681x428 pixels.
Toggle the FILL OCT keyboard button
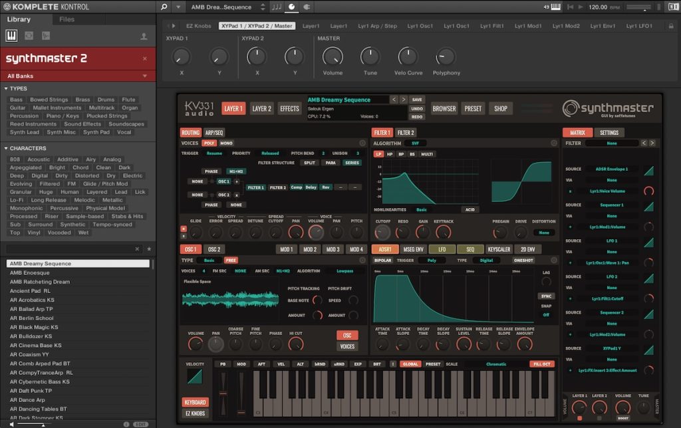(x=541, y=364)
